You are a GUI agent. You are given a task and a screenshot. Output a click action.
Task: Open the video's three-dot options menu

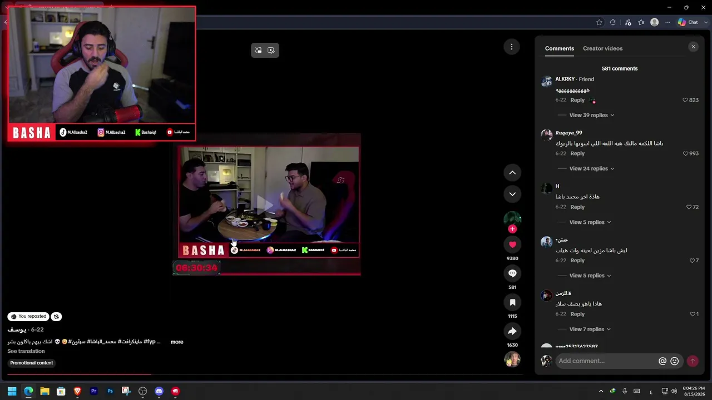point(512,47)
